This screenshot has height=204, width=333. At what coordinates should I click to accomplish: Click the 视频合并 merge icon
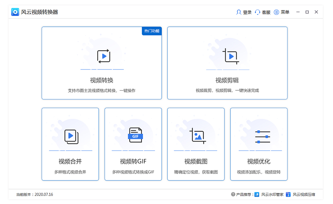click(71, 137)
